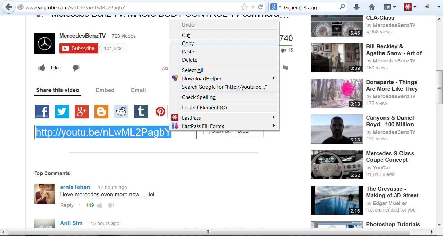
Task: Click the thumbs-up Like icon
Action: [42, 68]
